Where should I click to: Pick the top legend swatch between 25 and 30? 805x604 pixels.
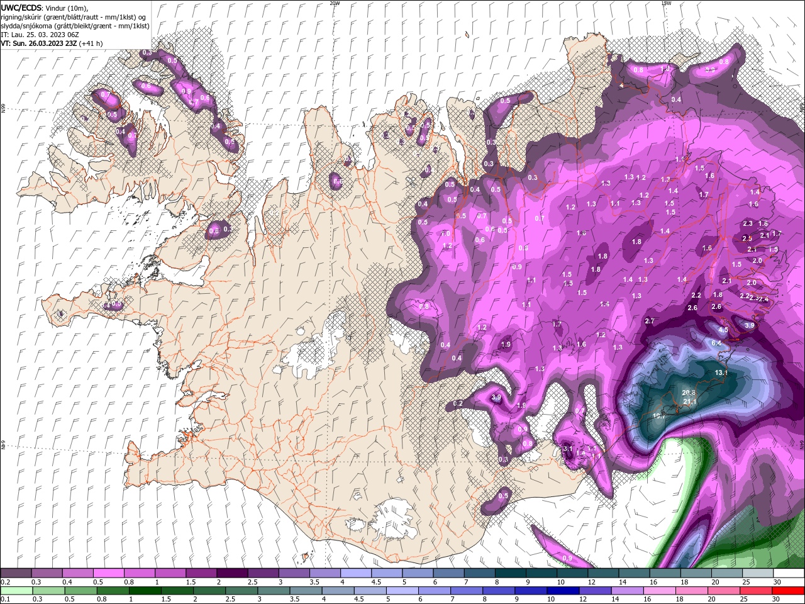(758, 573)
